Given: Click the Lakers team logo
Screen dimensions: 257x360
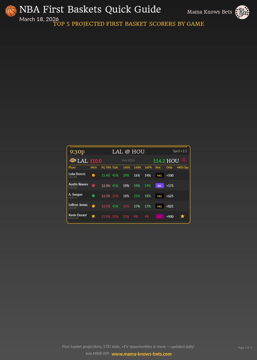Looking at the screenshot, I should coord(73,160).
